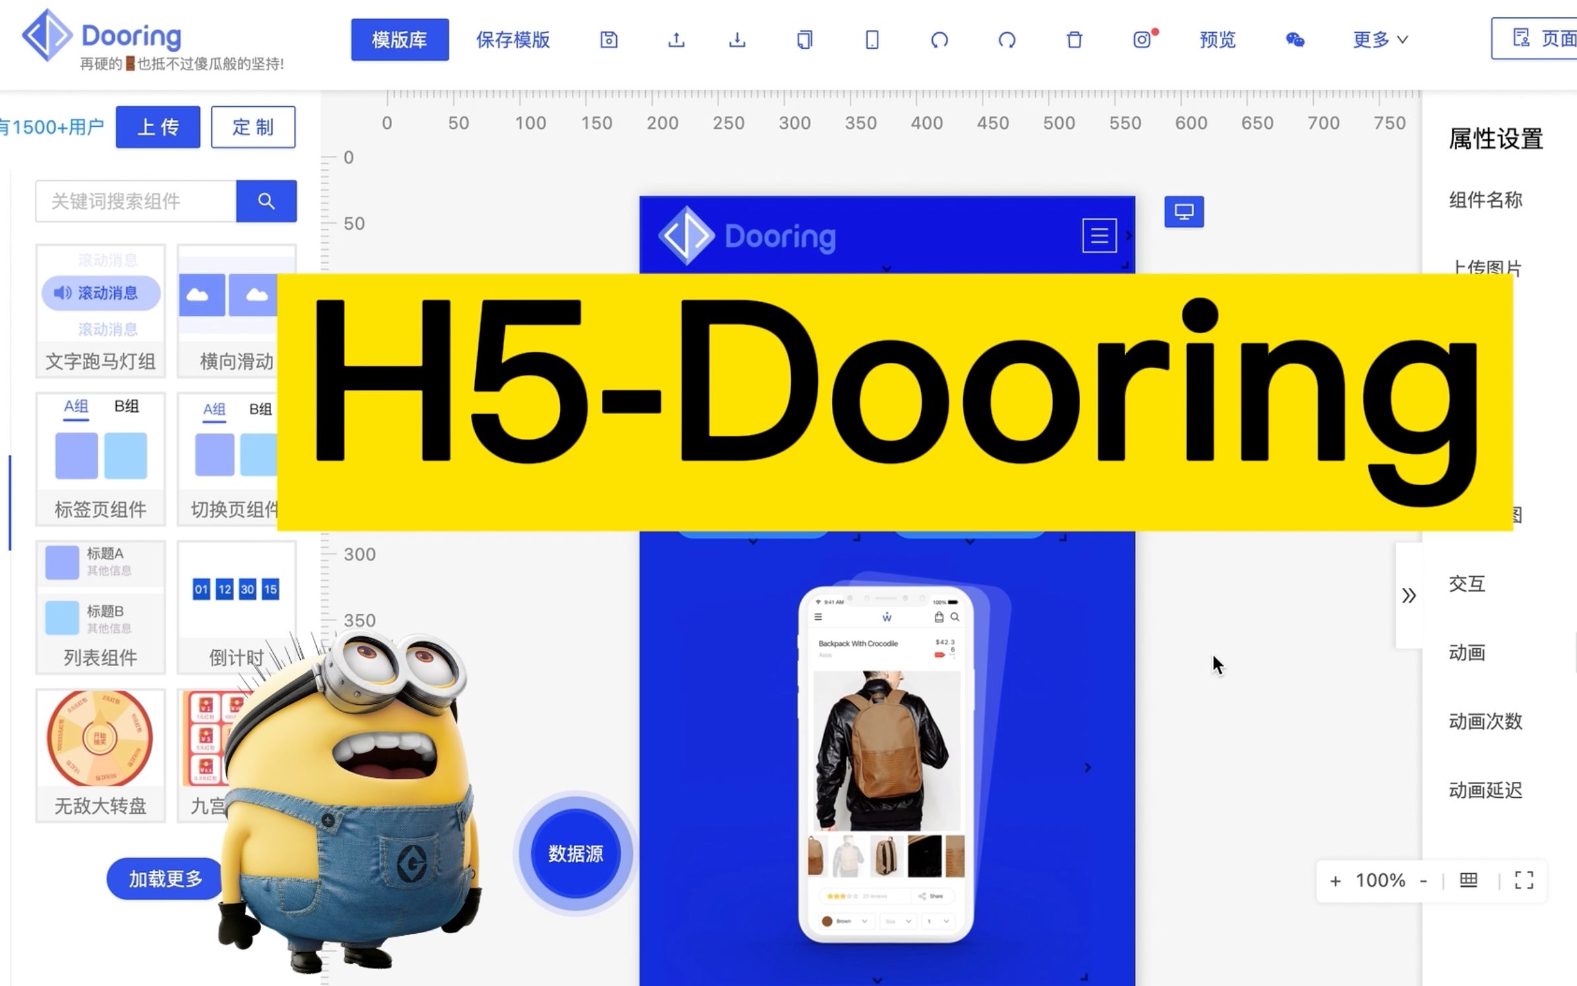Click the copy pages icon in toolbar
1577x986 pixels.
(804, 40)
